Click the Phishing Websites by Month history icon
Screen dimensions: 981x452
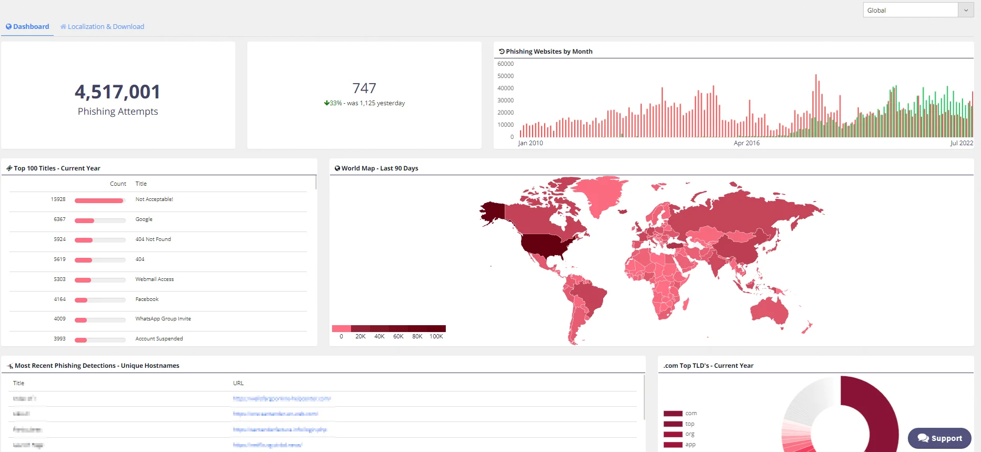[x=502, y=52]
